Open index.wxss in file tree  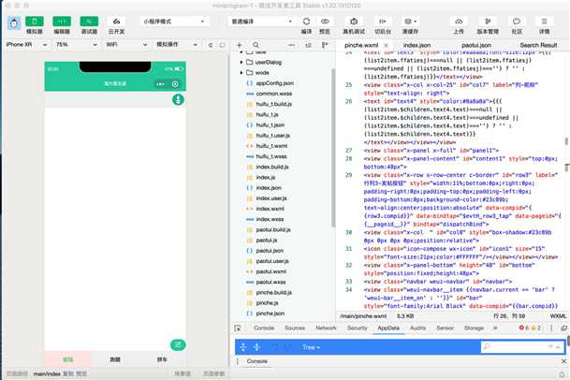pyautogui.click(x=270, y=219)
